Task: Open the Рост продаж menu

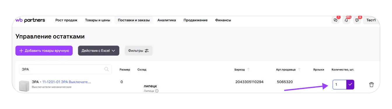Action: pos(66,20)
